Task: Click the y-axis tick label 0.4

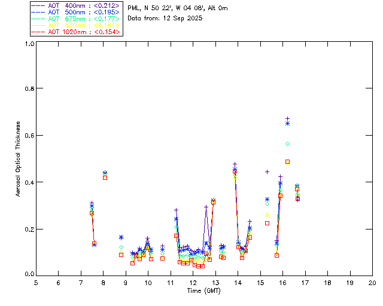Action: (x=29, y=182)
